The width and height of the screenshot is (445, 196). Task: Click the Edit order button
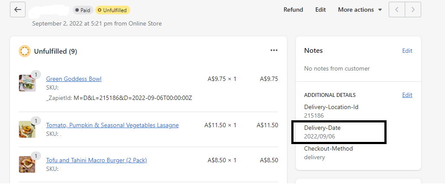[x=320, y=10]
